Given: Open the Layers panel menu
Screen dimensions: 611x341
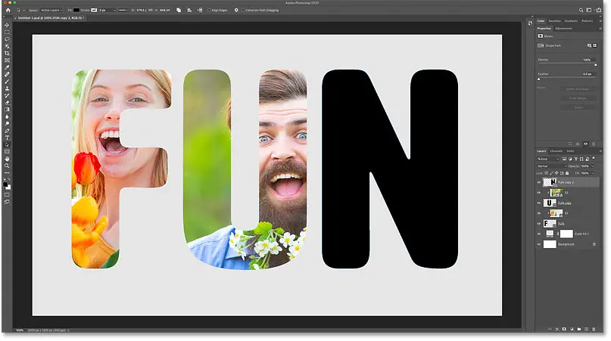Looking at the screenshot, I should tap(600, 151).
